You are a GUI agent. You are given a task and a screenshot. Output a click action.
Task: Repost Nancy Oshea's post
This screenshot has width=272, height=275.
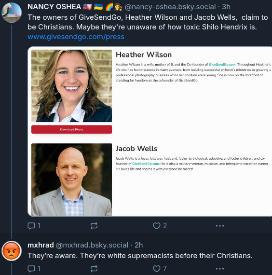coord(94,226)
